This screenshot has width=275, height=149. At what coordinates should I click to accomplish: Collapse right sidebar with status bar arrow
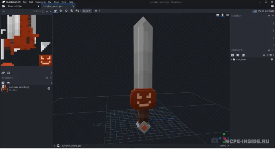228,146
